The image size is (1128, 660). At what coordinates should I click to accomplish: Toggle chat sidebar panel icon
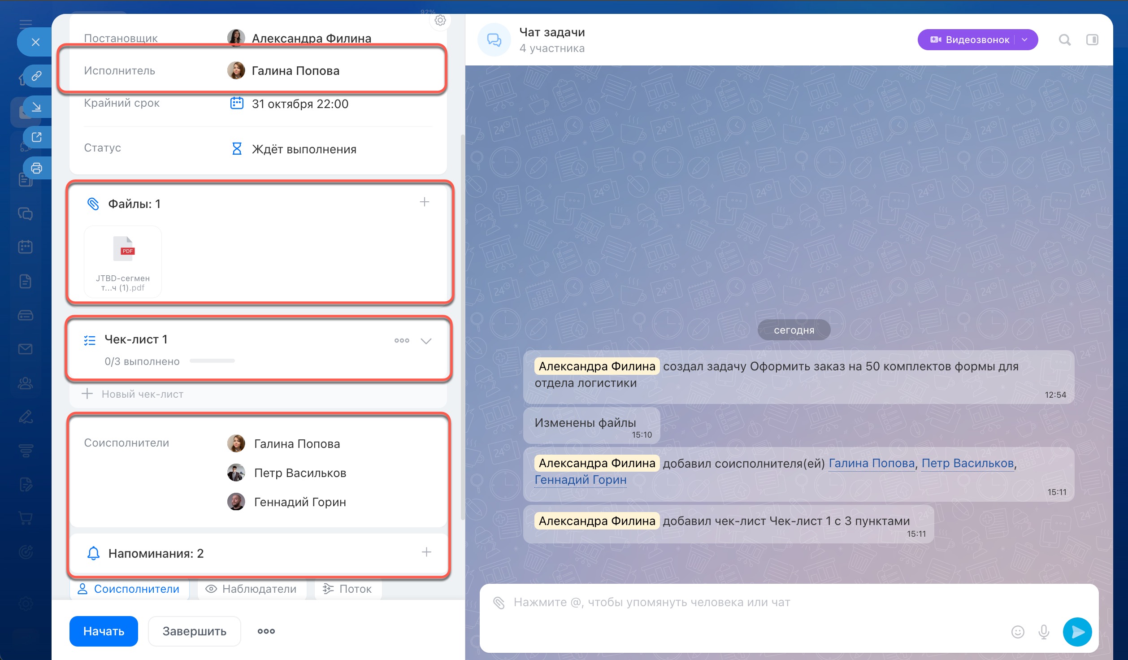pos(1092,40)
